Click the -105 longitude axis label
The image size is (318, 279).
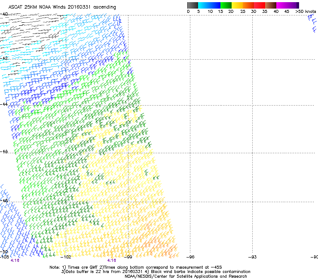(4, 257)
